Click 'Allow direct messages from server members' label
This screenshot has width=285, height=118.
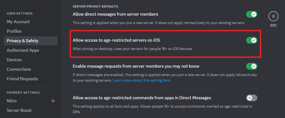115,14
